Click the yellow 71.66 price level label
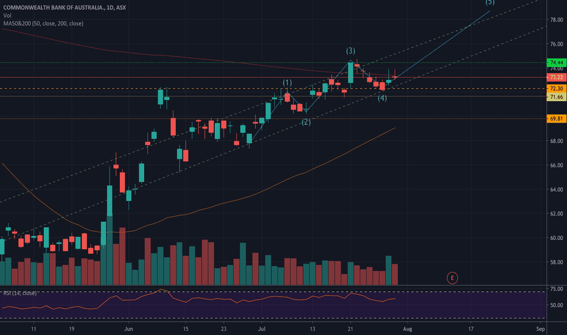The width and height of the screenshot is (567, 335). (x=556, y=97)
